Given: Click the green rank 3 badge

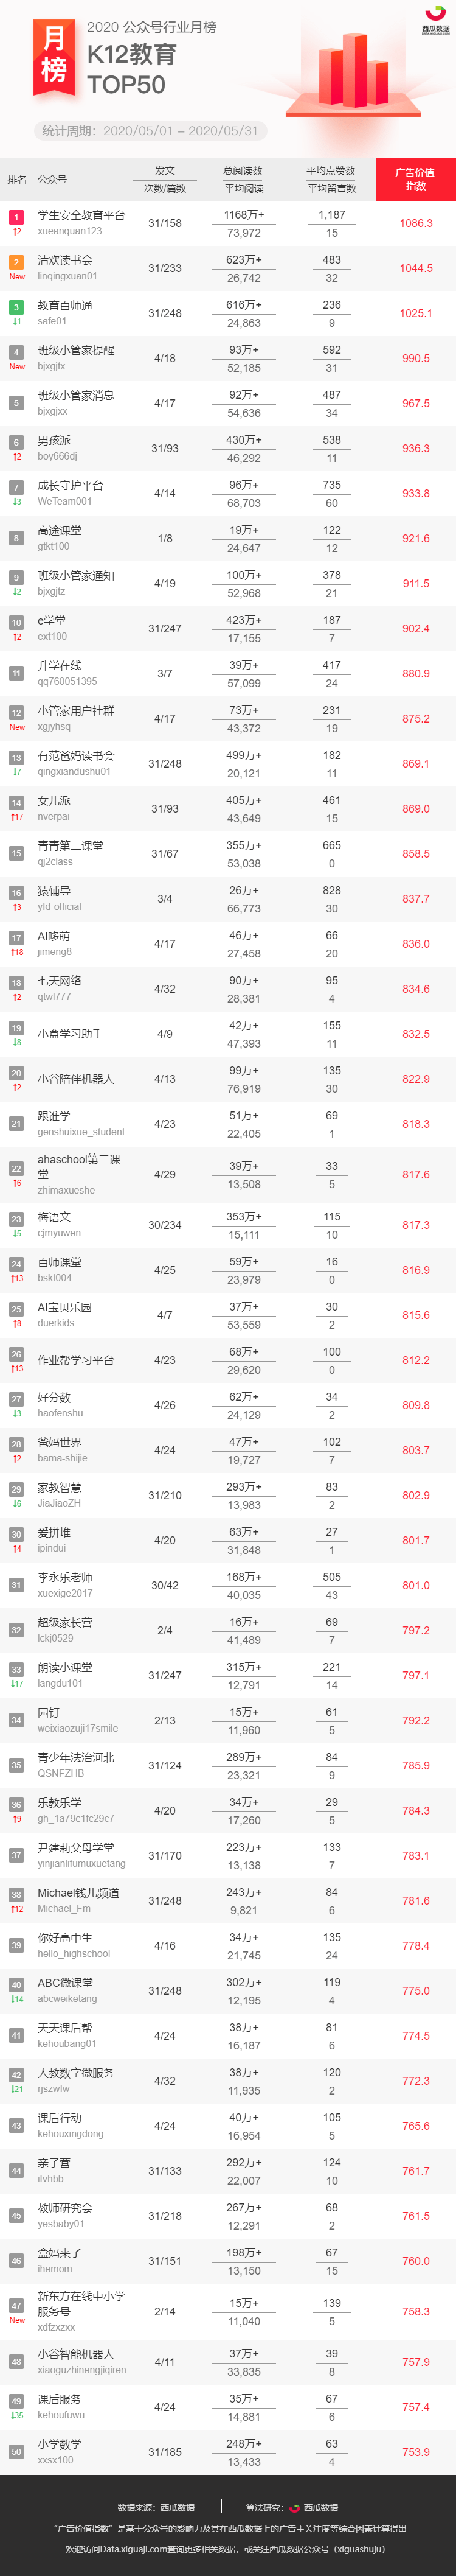Looking at the screenshot, I should pyautogui.click(x=16, y=307).
